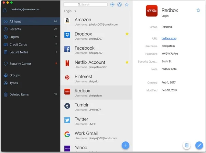Viewport: 206px width, 153px height.
Task: Select the Dropbox login entry
Action: [x=96, y=36]
